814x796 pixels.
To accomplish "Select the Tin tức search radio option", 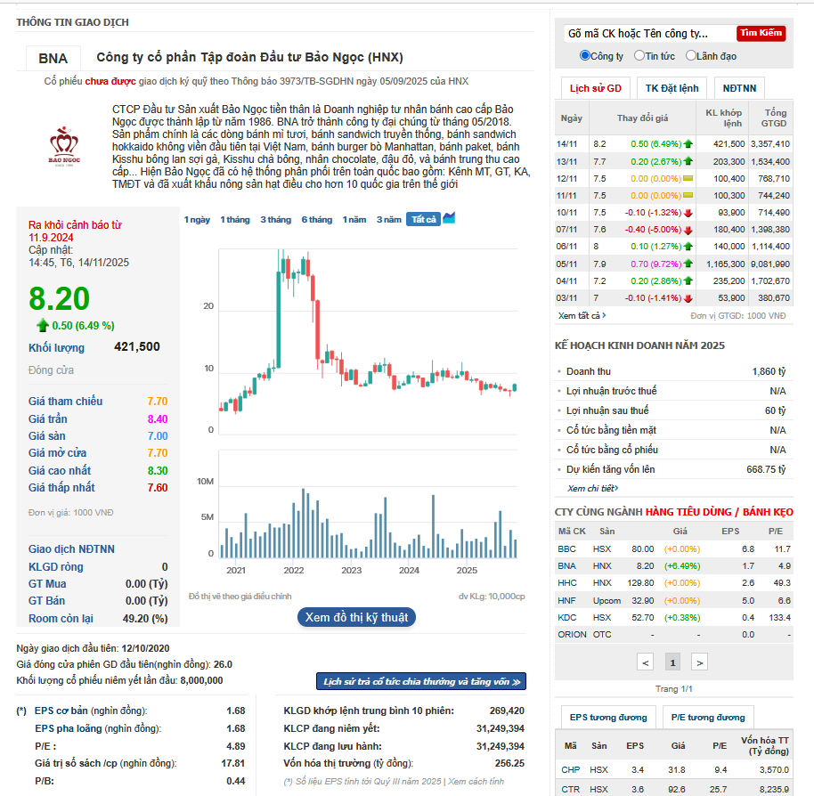I will (x=639, y=55).
